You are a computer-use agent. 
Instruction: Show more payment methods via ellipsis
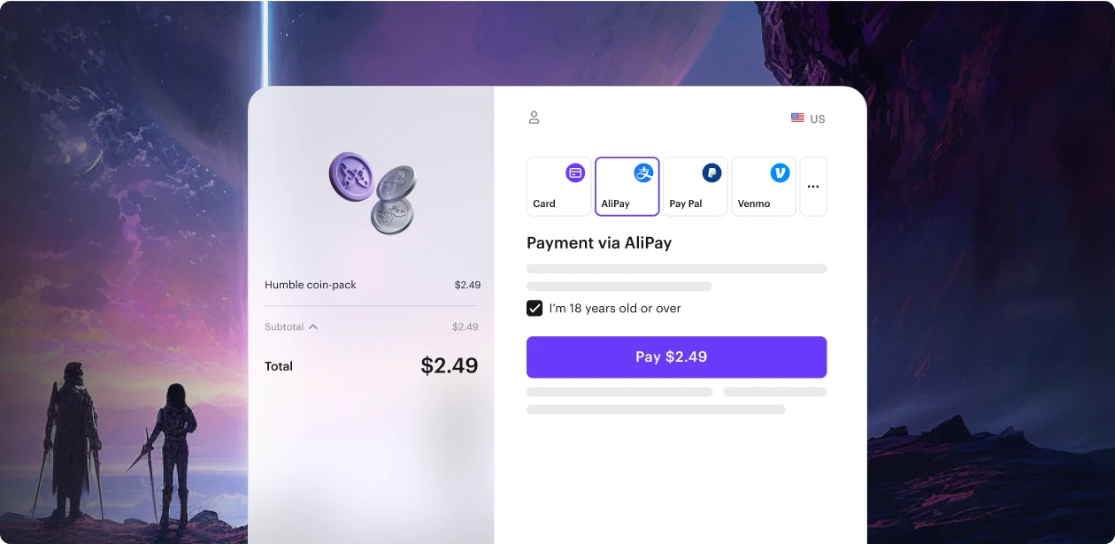click(813, 187)
